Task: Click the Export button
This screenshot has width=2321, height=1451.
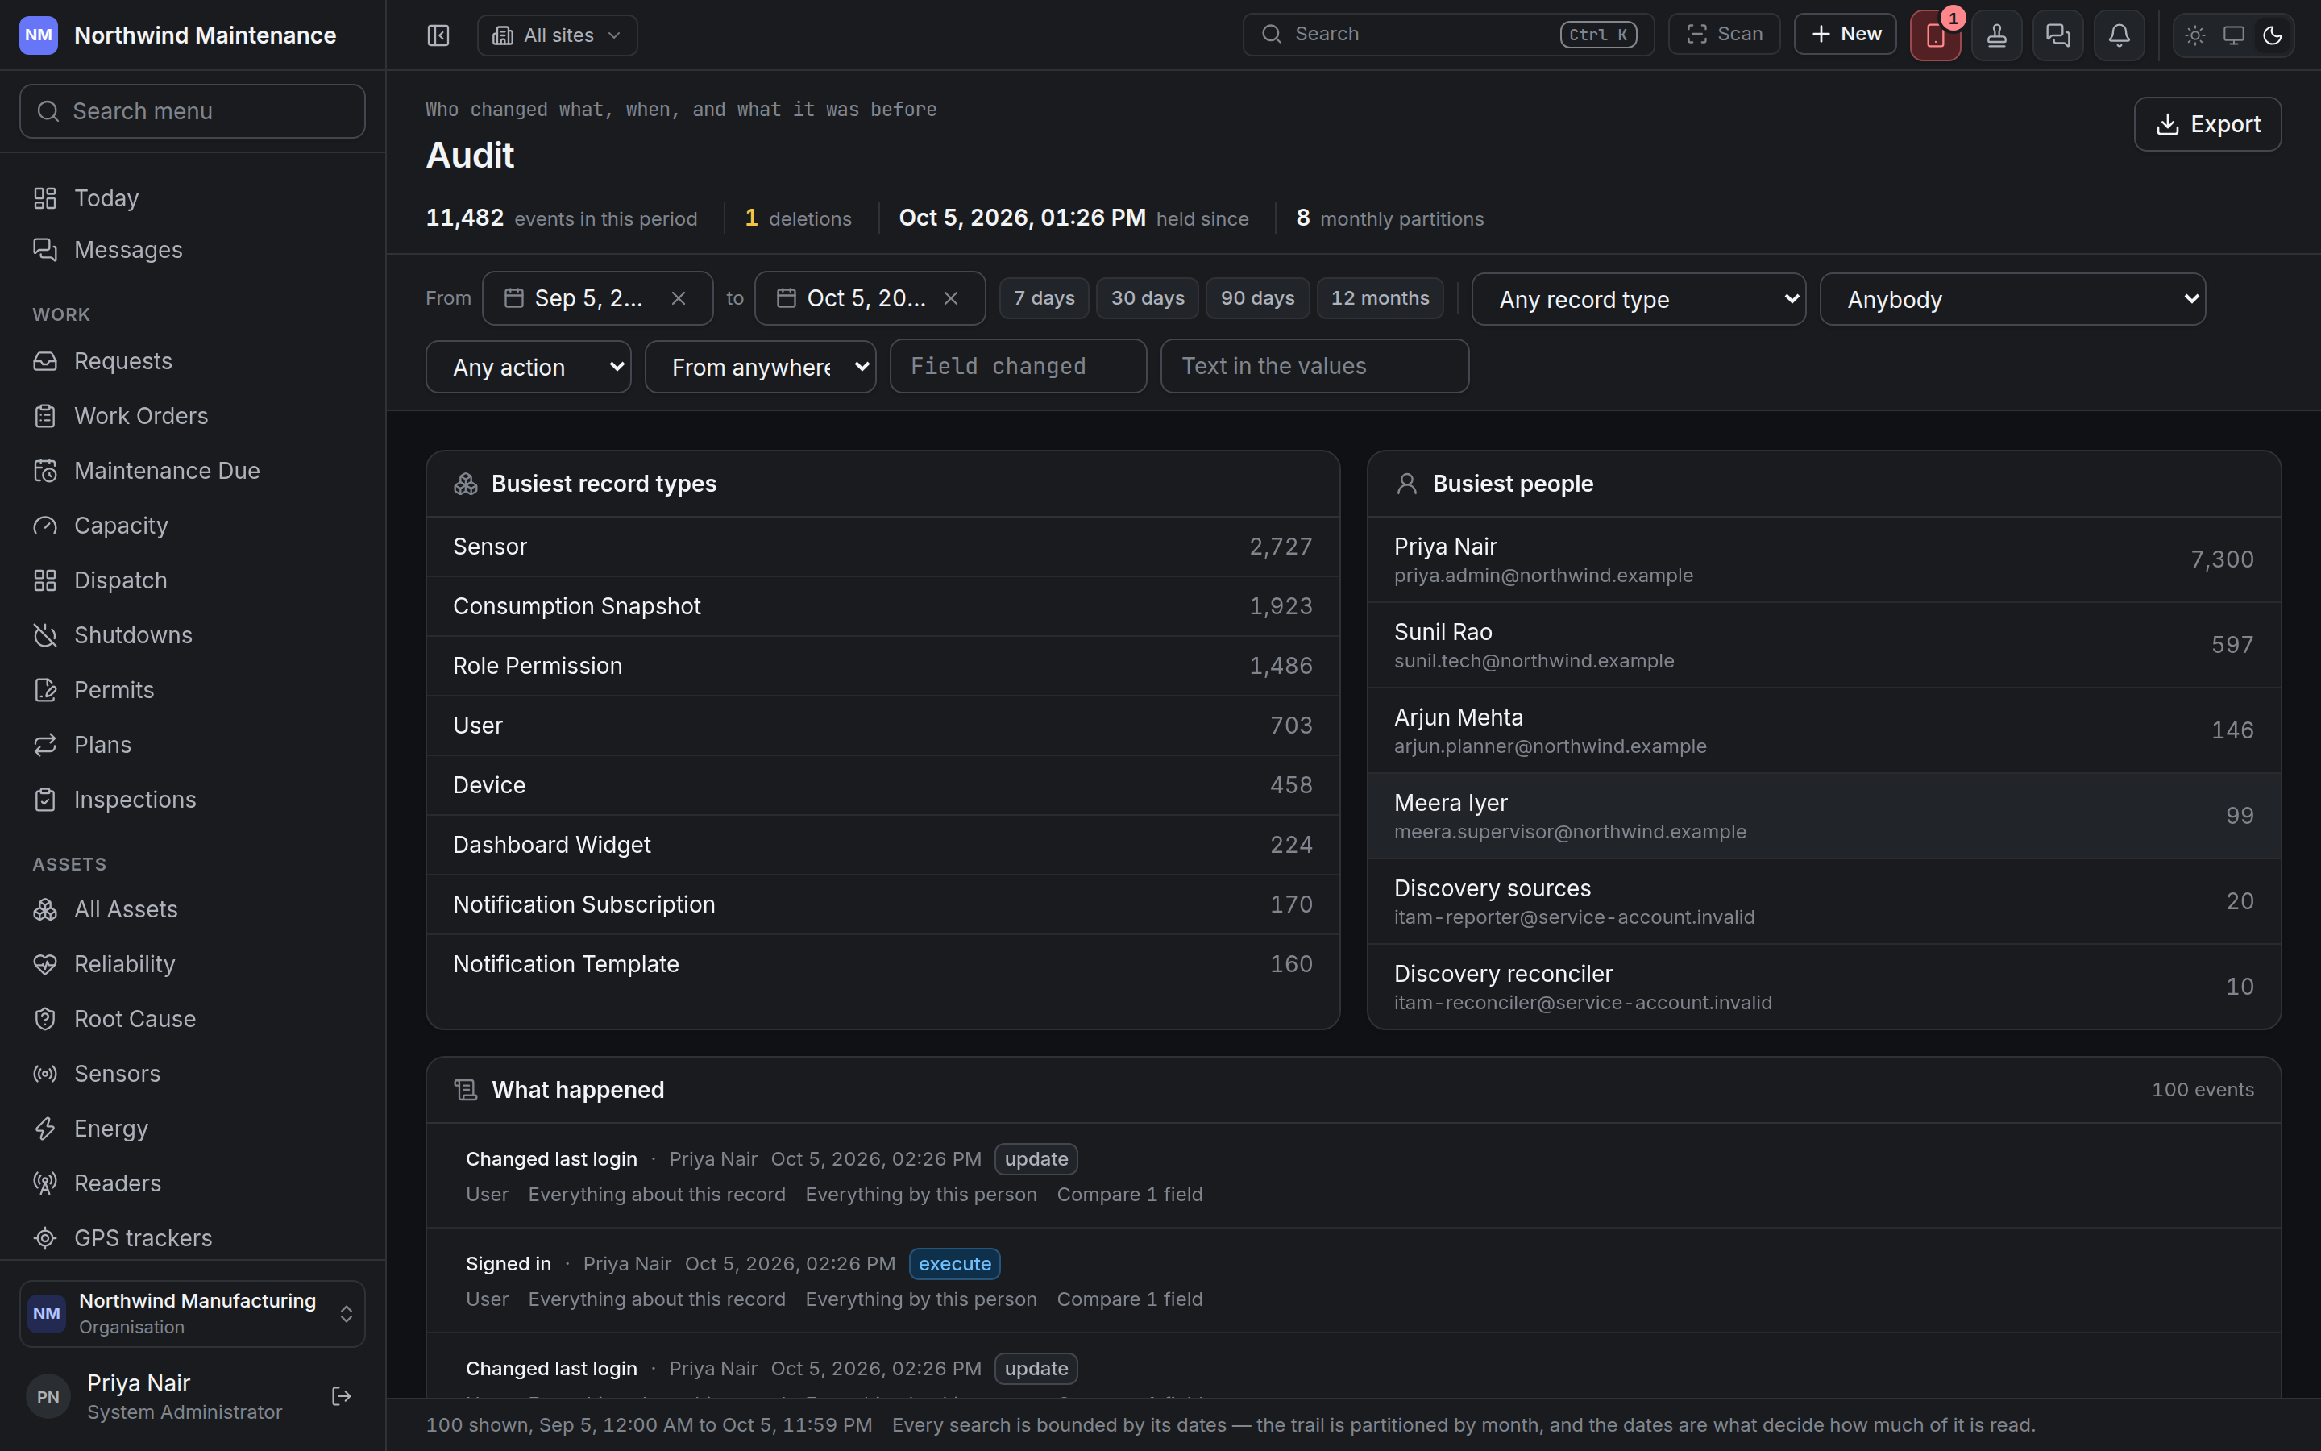Action: pyautogui.click(x=2207, y=124)
